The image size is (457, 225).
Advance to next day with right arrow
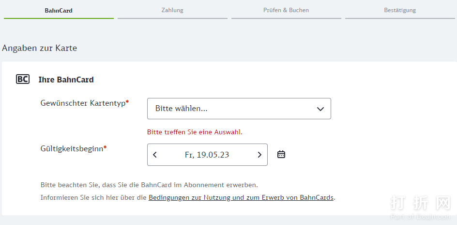click(259, 155)
